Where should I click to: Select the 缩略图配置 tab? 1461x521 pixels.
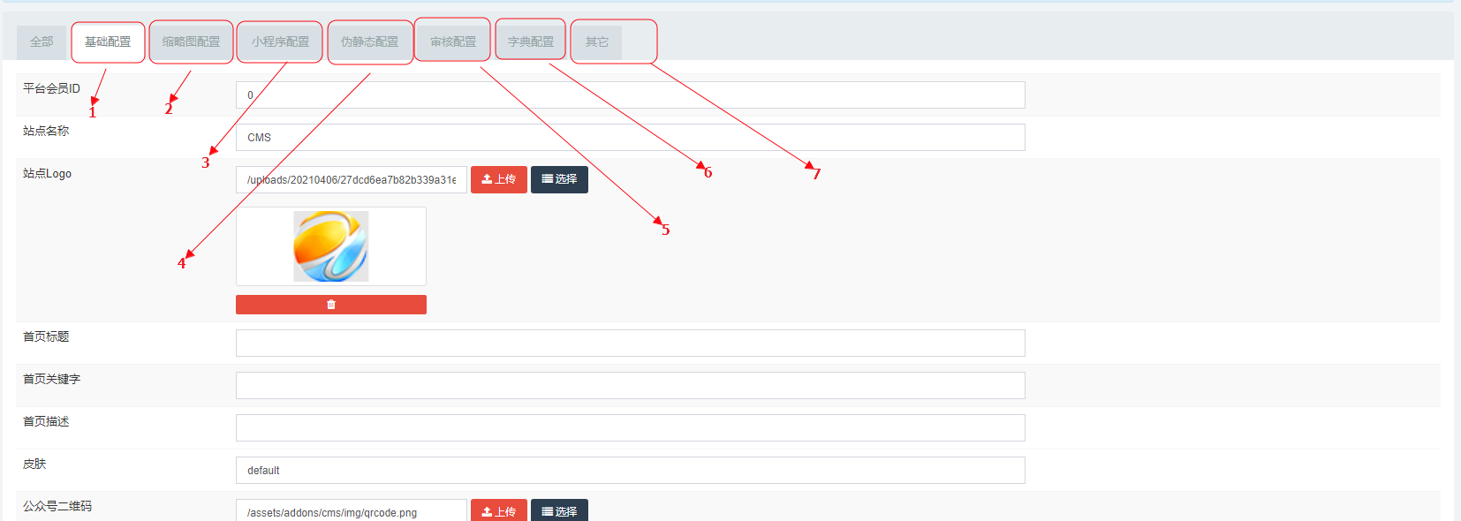191,42
